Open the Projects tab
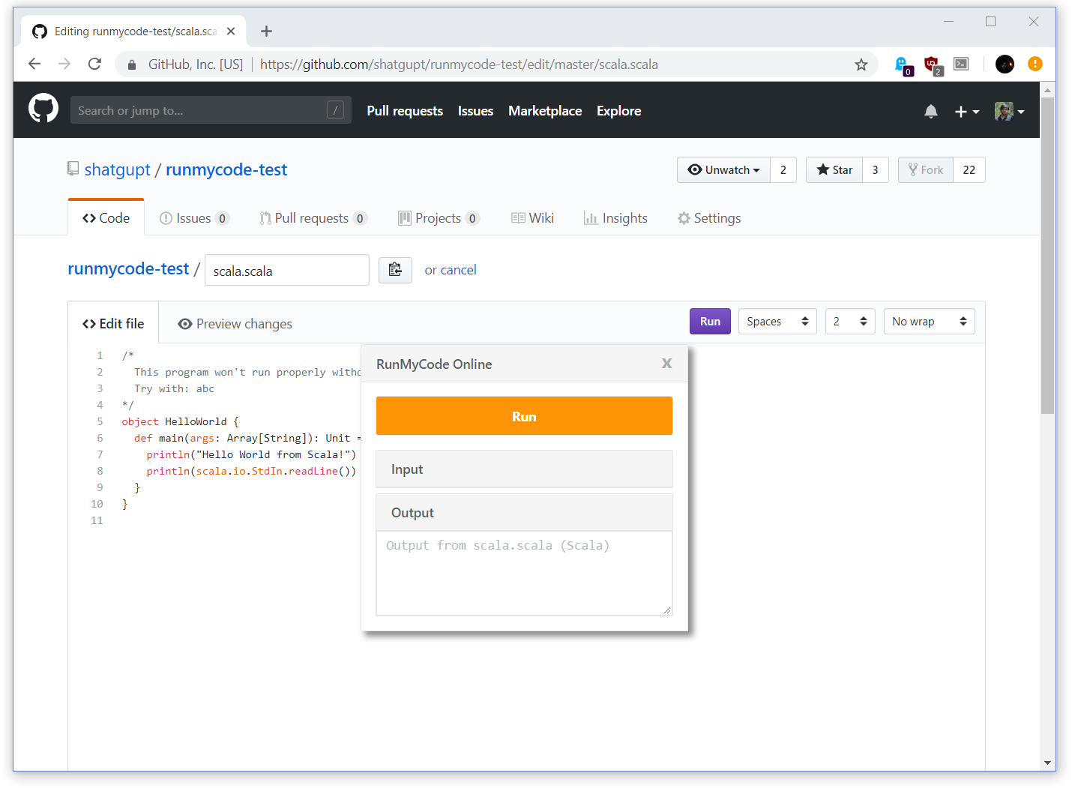The width and height of the screenshot is (1072, 788). coord(439,217)
